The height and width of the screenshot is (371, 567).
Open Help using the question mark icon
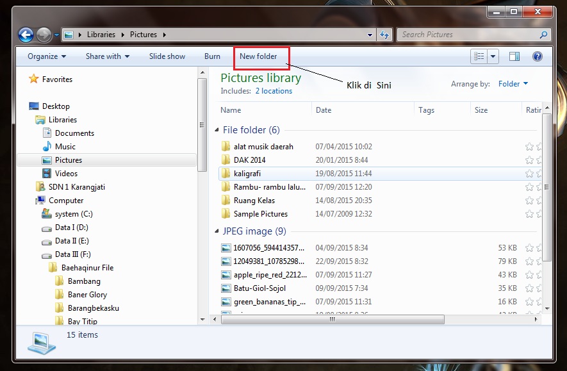(537, 56)
